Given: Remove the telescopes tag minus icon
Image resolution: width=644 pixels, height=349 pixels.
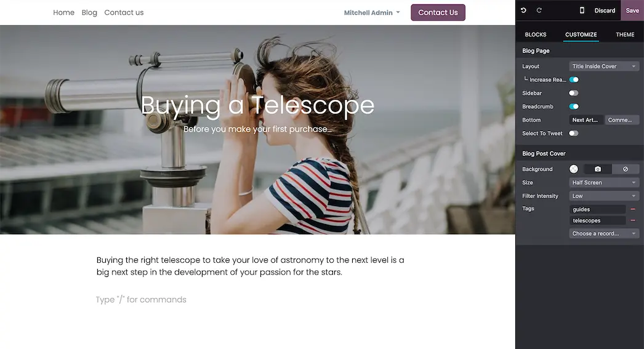Looking at the screenshot, I should click(633, 220).
